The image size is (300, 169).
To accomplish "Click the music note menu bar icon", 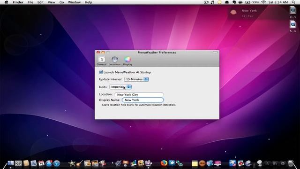I will click(x=212, y=2).
